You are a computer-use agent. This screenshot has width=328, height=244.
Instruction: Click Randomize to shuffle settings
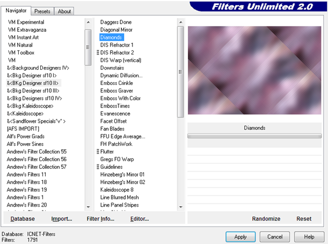click(x=266, y=219)
